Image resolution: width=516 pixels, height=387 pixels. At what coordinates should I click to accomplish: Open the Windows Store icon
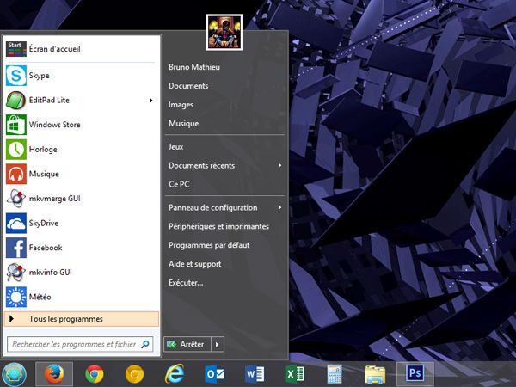[x=16, y=125]
